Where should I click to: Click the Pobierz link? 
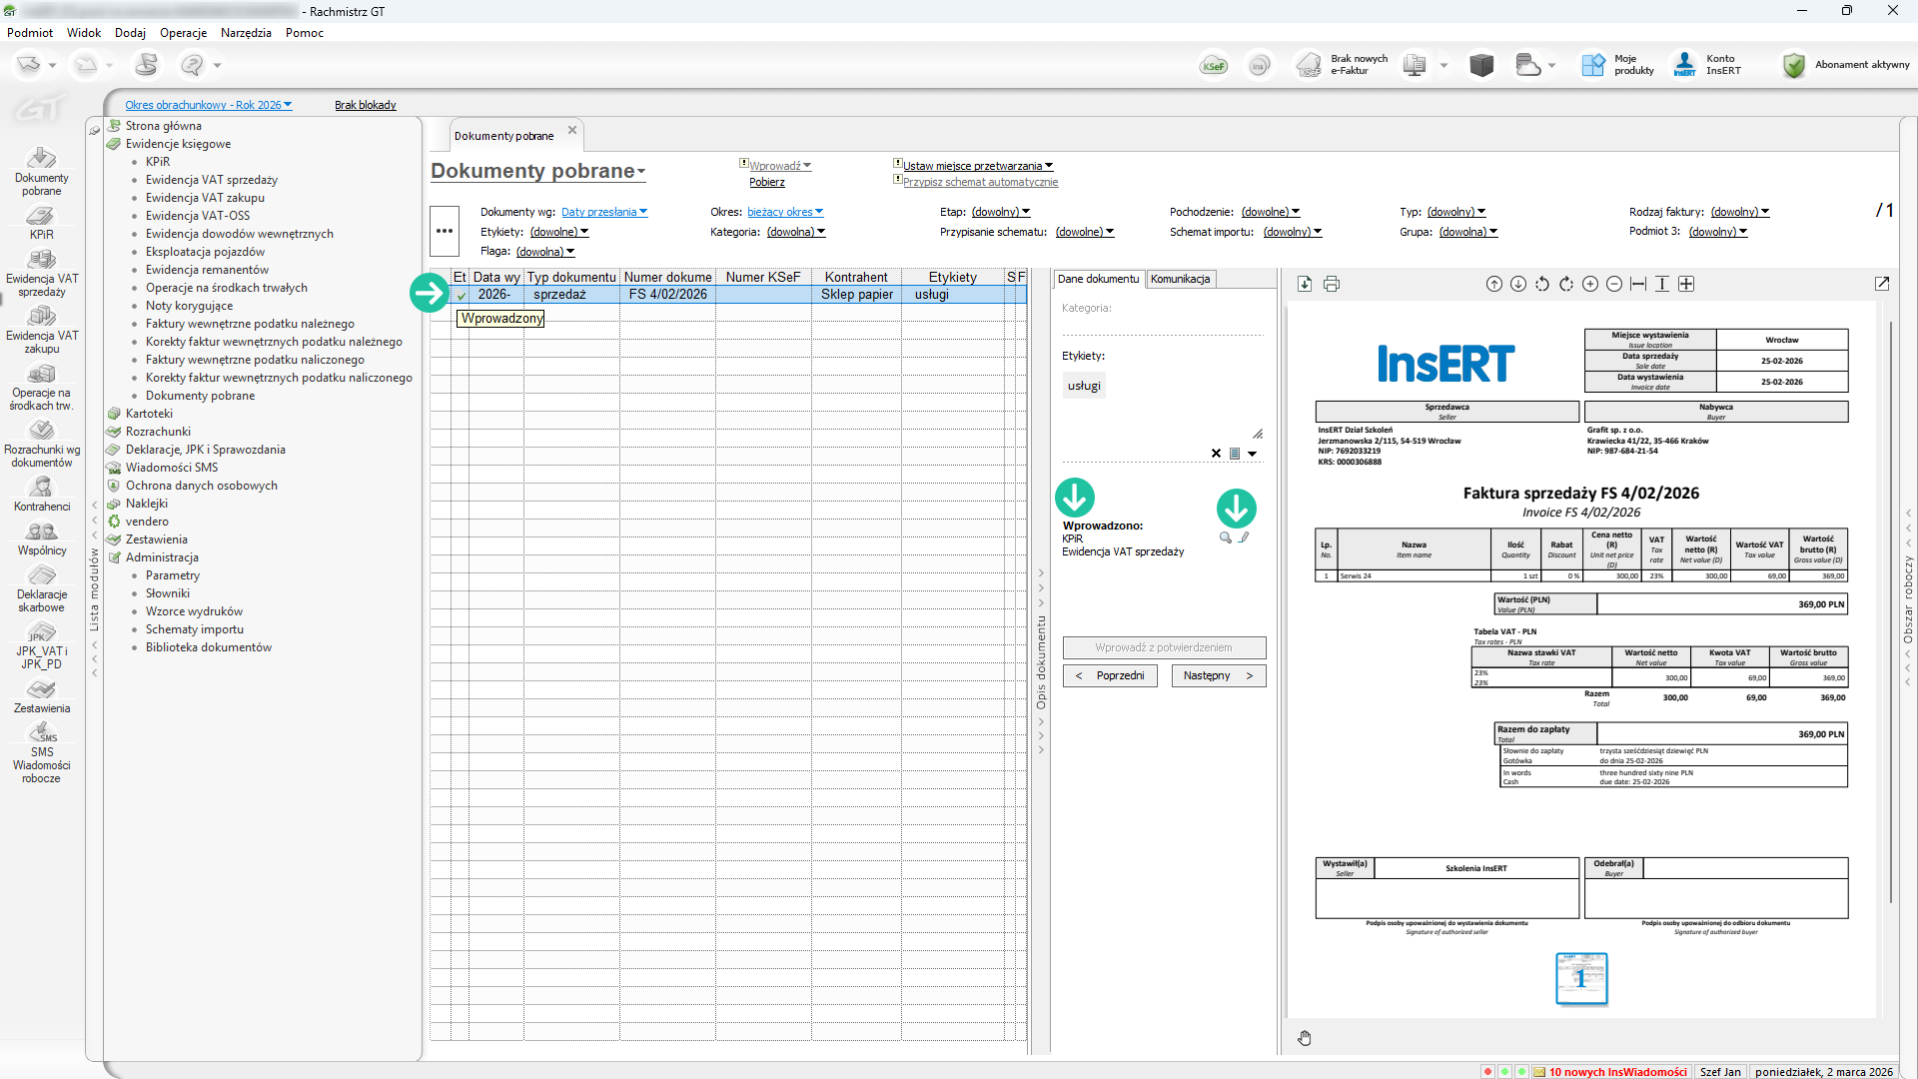coord(766,182)
